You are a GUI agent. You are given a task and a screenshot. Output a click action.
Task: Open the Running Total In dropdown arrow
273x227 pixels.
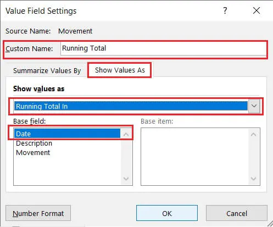[x=254, y=106]
